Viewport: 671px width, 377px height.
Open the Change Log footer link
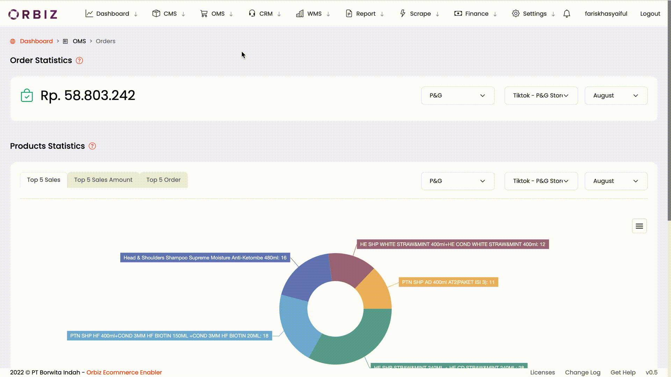click(x=583, y=372)
